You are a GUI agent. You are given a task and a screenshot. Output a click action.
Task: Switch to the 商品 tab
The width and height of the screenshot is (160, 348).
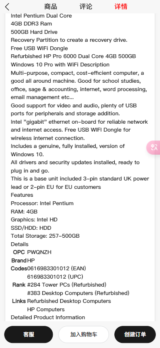click(x=51, y=7)
